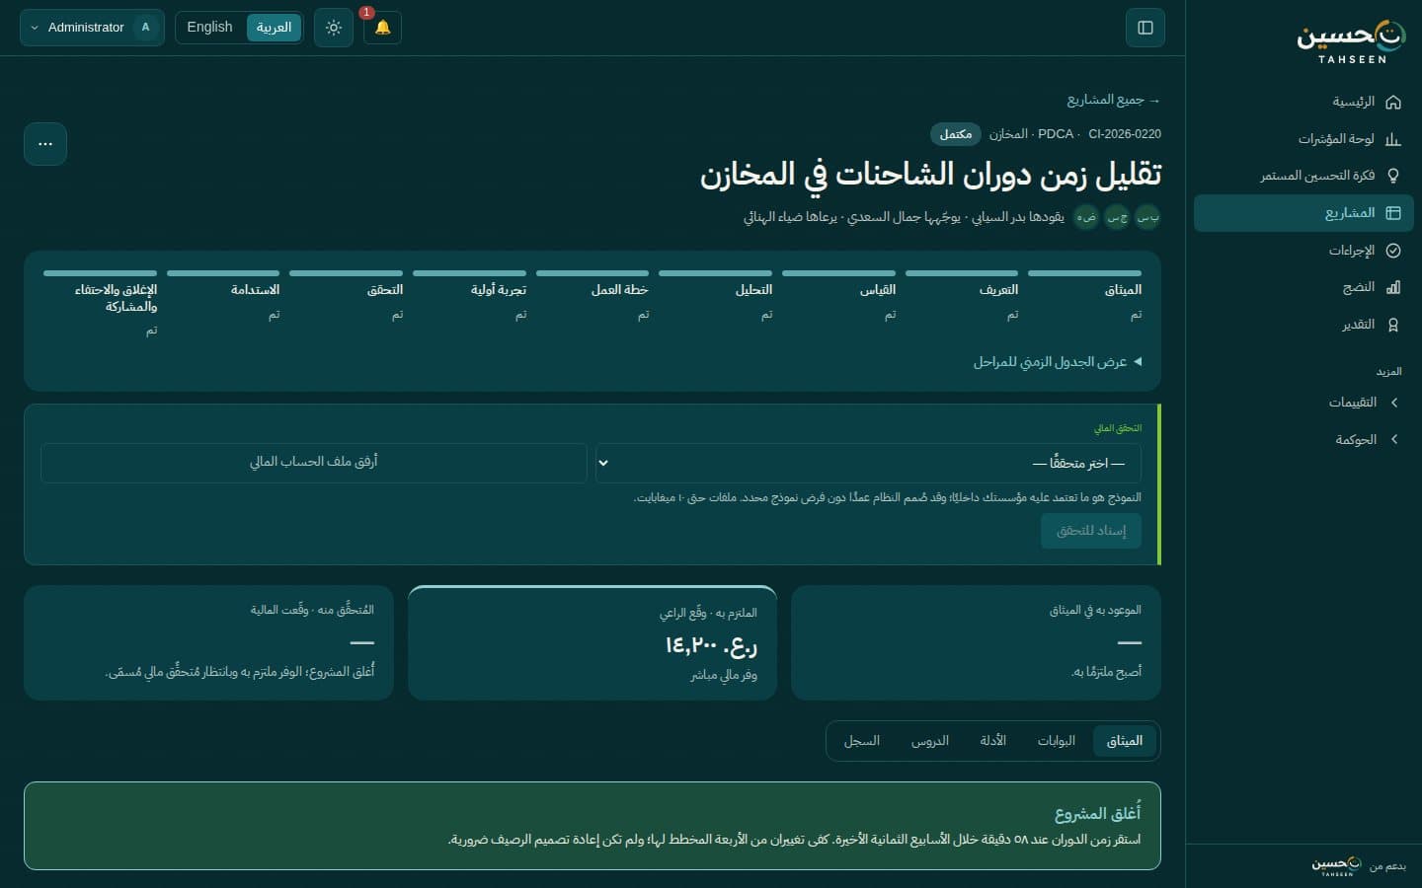Click the القياس phase progress step
The height and width of the screenshot is (888, 1422).
pos(838,294)
